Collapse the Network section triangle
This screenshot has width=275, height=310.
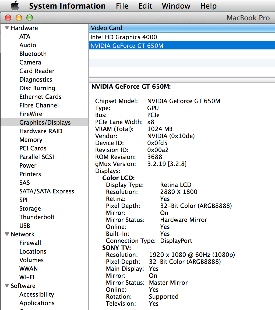coord(7,234)
